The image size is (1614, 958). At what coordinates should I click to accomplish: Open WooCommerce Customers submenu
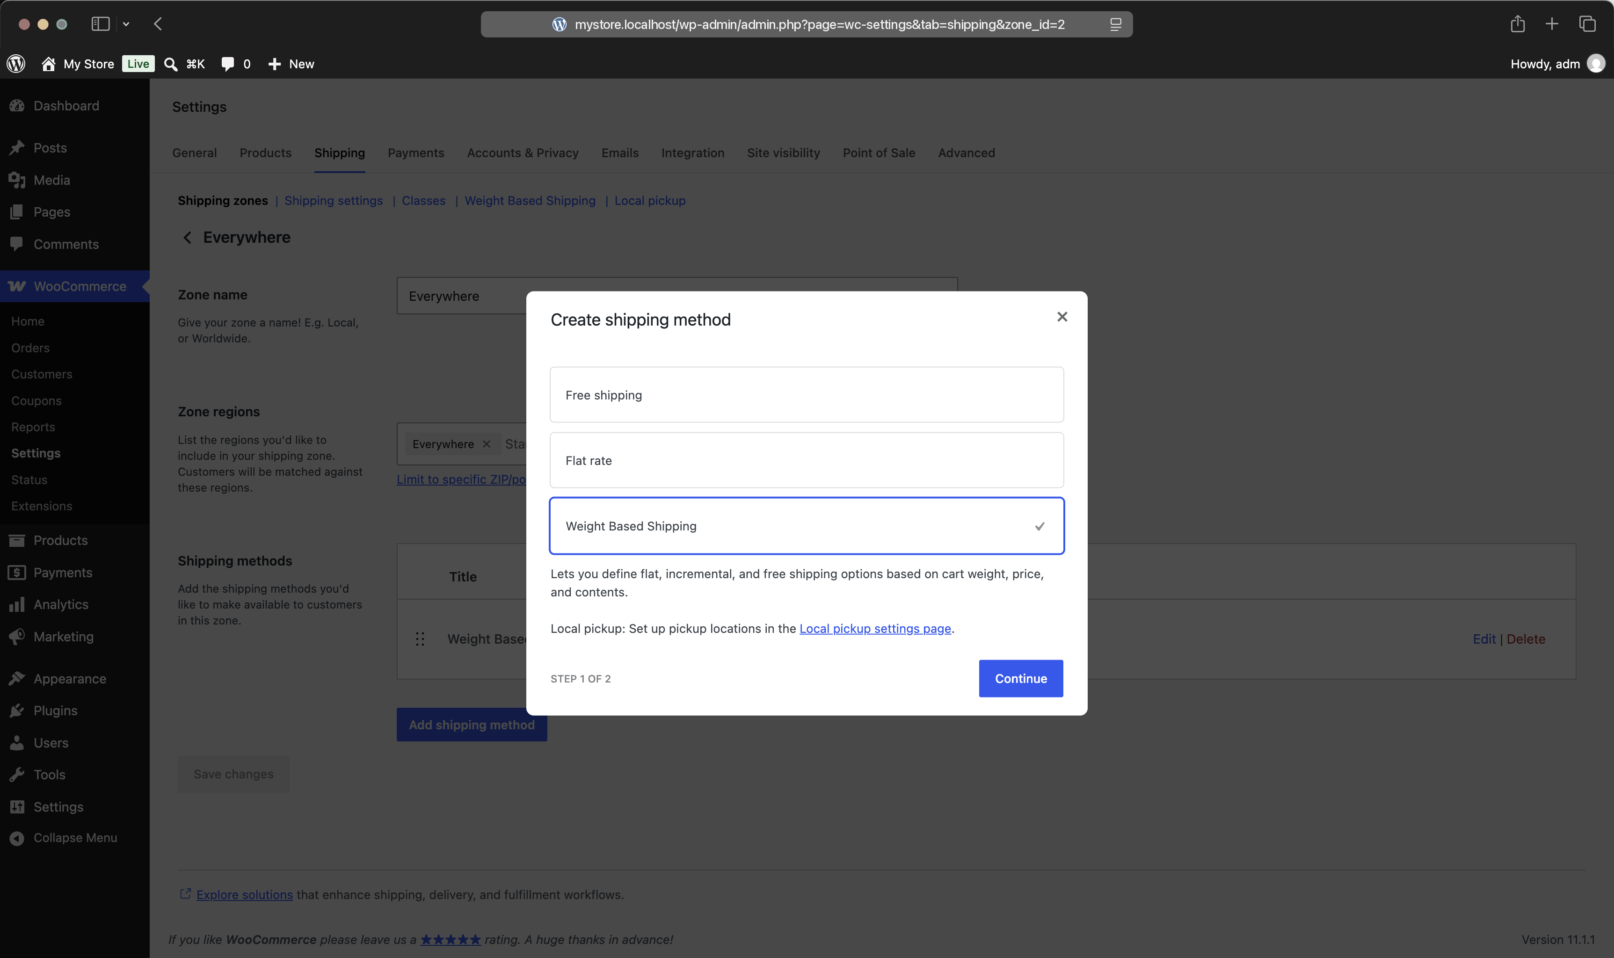click(42, 374)
